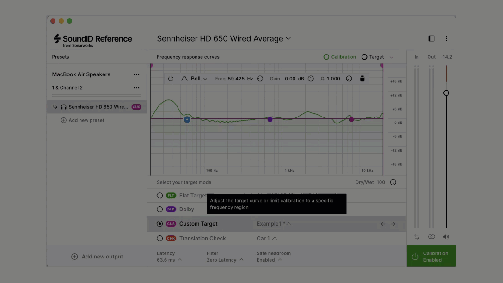Click the bell curve filter shape icon
The image size is (503, 283).
coord(184,79)
